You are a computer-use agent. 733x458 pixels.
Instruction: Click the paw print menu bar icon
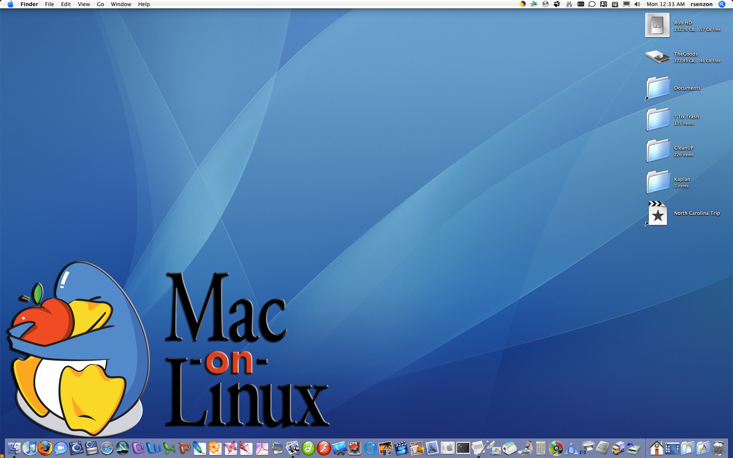[557, 4]
